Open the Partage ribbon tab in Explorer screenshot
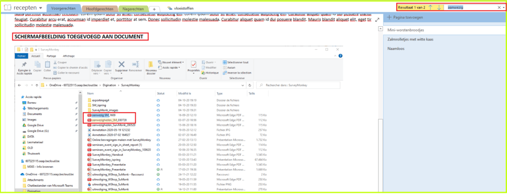This screenshot has width=507, height=194. 51,56
